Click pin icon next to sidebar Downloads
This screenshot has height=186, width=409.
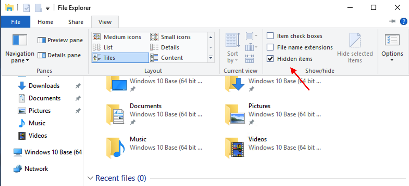coord(78,86)
